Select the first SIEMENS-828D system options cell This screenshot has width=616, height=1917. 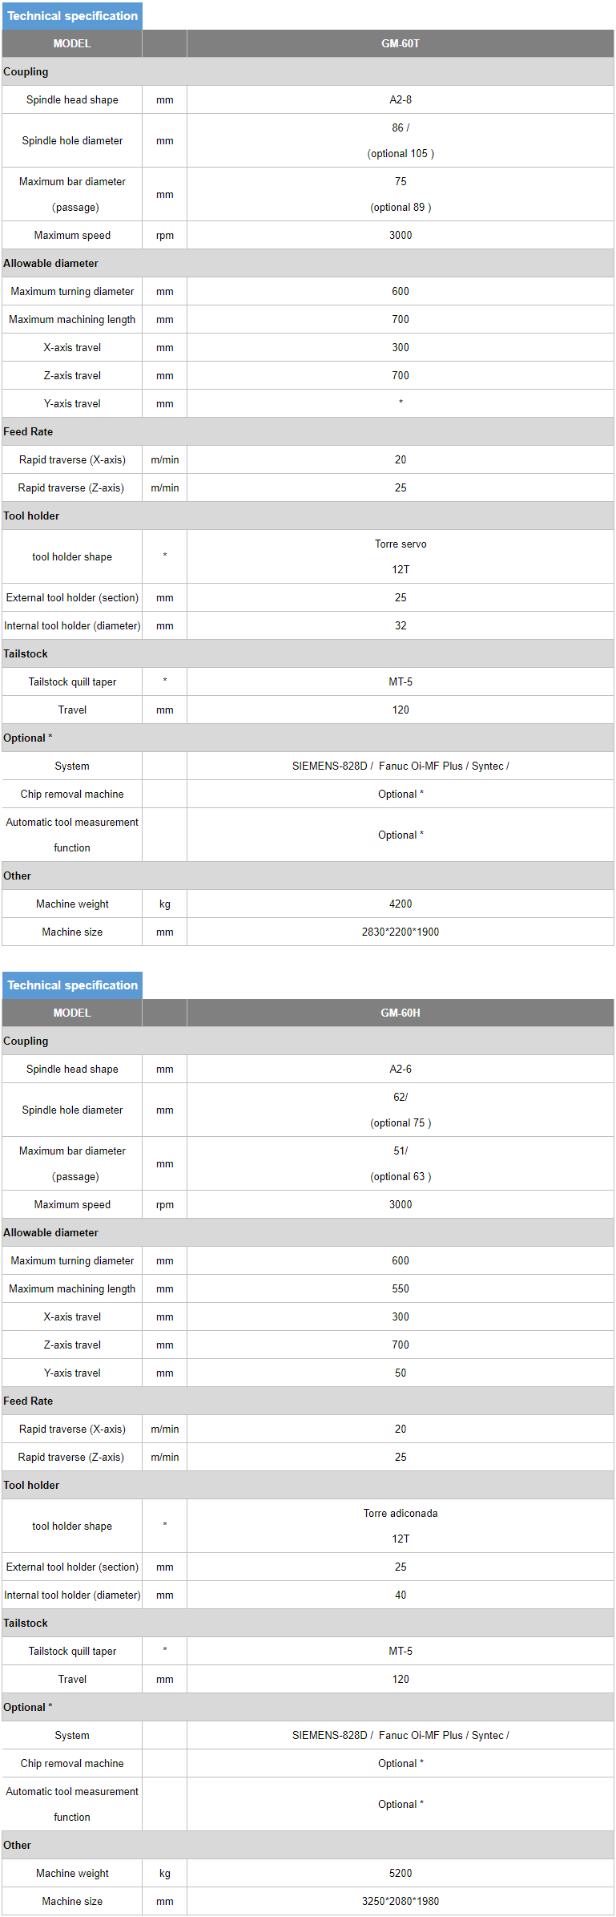coord(401,766)
